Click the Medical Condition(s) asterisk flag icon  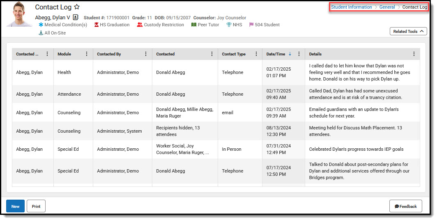click(41, 25)
